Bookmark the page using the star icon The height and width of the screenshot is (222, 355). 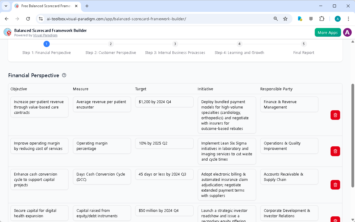click(285, 18)
